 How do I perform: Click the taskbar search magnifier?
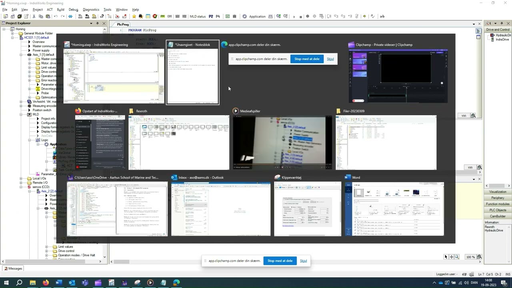point(19,283)
